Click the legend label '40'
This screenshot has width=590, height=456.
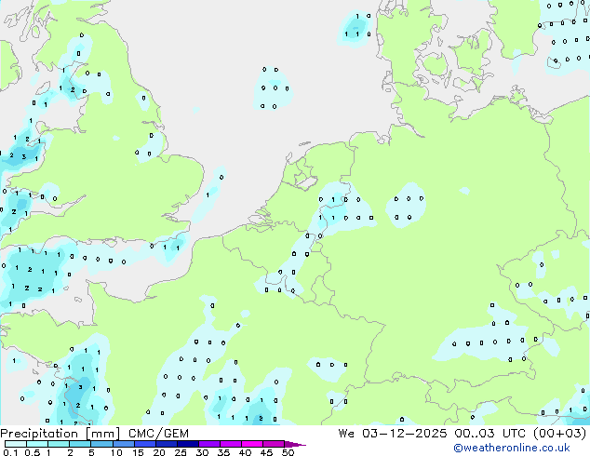point(245,452)
